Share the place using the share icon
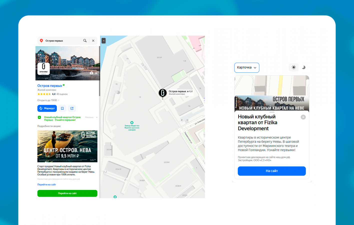The image size is (354, 225). [72, 108]
